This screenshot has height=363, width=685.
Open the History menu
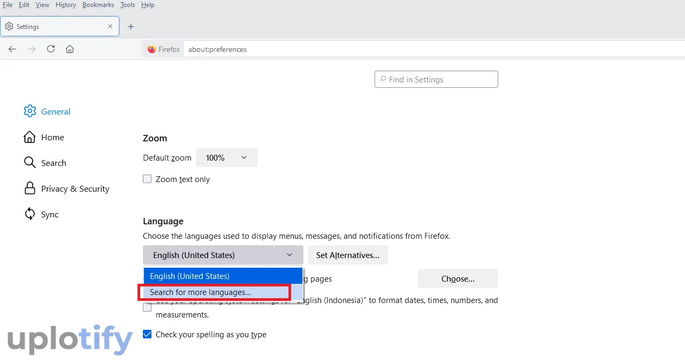[66, 5]
